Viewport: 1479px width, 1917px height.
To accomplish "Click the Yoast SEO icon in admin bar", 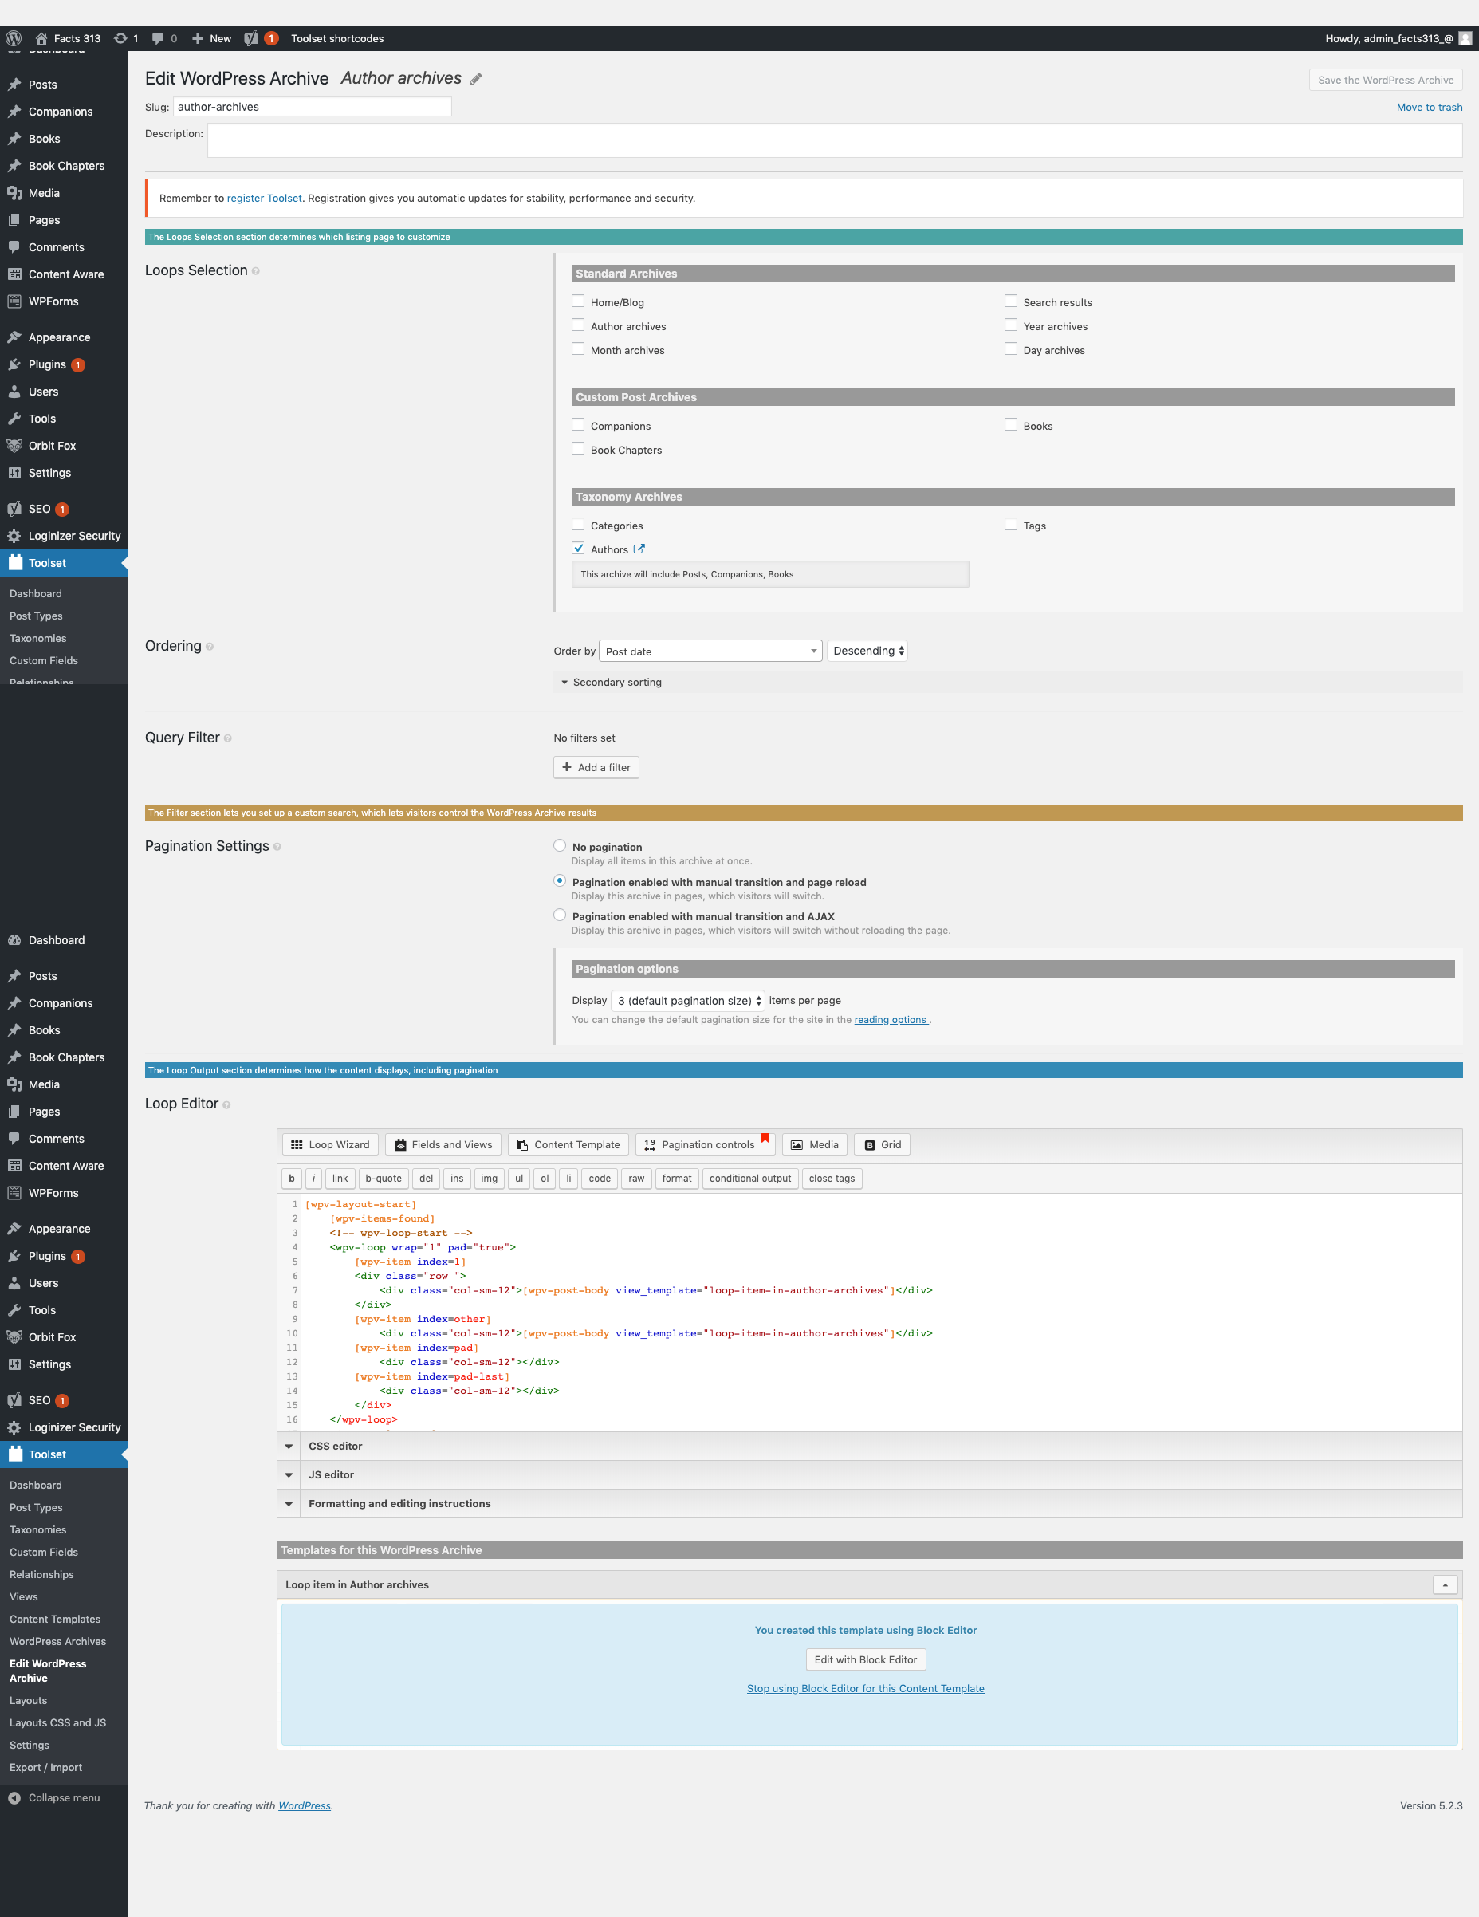I will click(x=251, y=38).
